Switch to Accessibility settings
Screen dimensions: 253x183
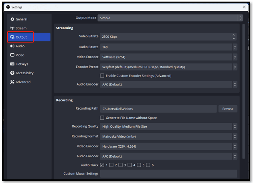29,73
